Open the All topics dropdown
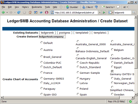The width and height of the screenshot is (138, 104). tap(125, 7)
